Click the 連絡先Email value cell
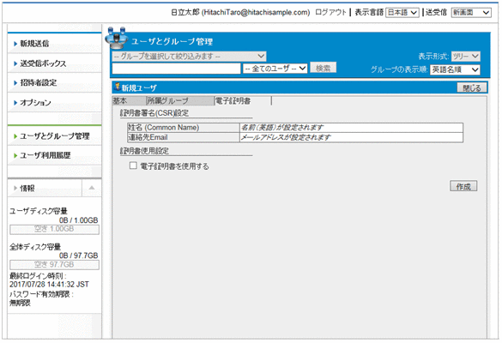 (351, 137)
